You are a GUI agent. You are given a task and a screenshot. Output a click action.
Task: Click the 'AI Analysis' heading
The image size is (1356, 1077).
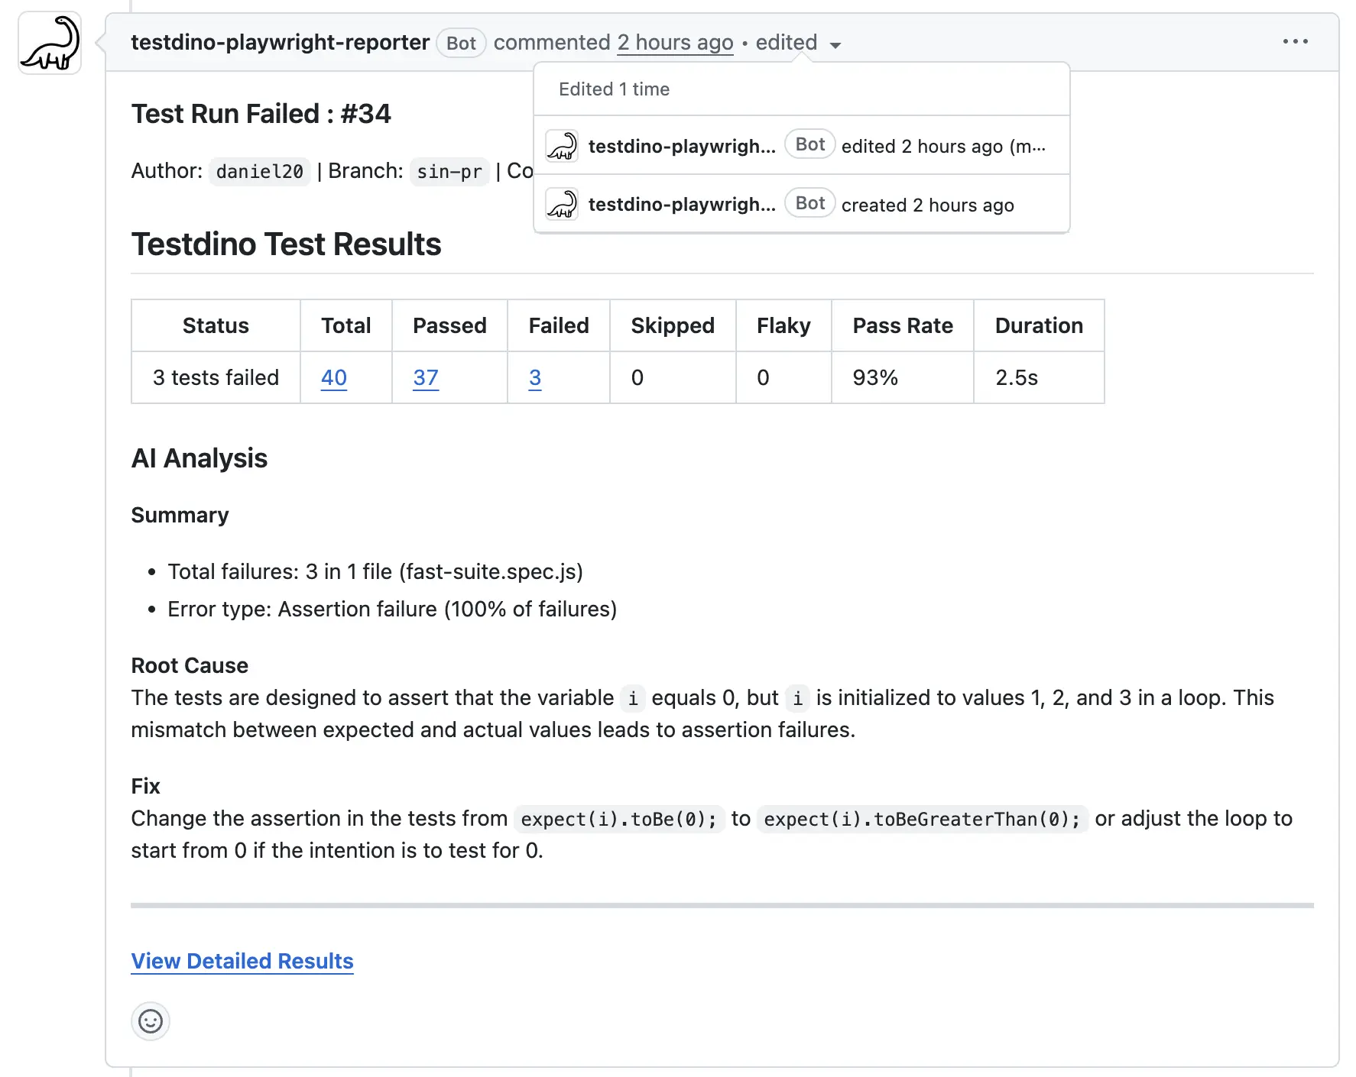pos(200,458)
